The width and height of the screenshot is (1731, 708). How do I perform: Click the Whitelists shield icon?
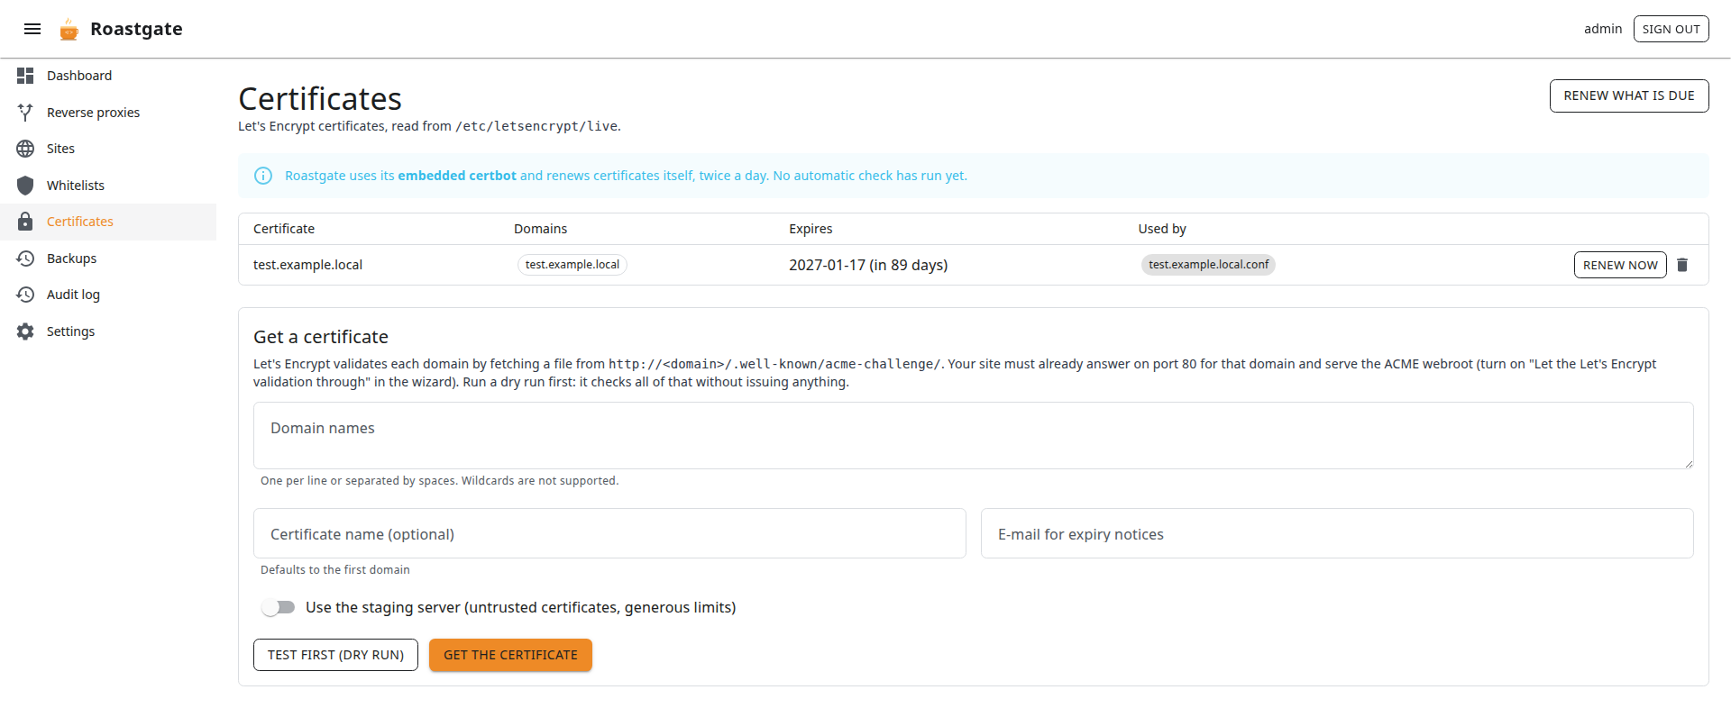pyautogui.click(x=25, y=186)
